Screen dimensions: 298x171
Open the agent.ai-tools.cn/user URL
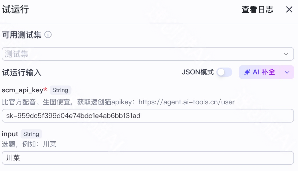click(186, 102)
